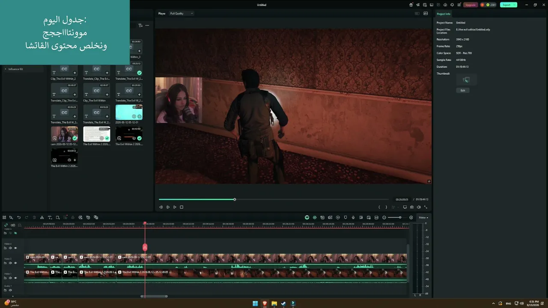Image resolution: width=548 pixels, height=308 pixels.
Task: Open the timeline layout grid icon
Action: click(4, 217)
